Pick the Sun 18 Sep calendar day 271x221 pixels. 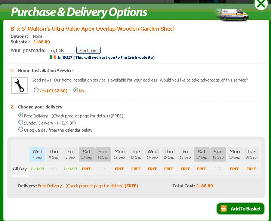click(x=218, y=154)
